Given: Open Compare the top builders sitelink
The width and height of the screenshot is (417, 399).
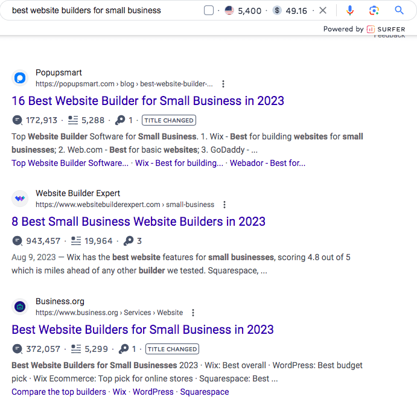Looking at the screenshot, I should point(59,392).
